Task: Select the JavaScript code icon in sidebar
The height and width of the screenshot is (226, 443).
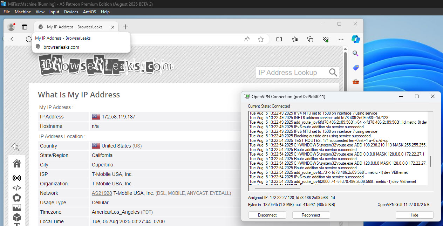Action: point(16,188)
